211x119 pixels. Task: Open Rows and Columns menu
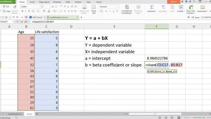191,10
